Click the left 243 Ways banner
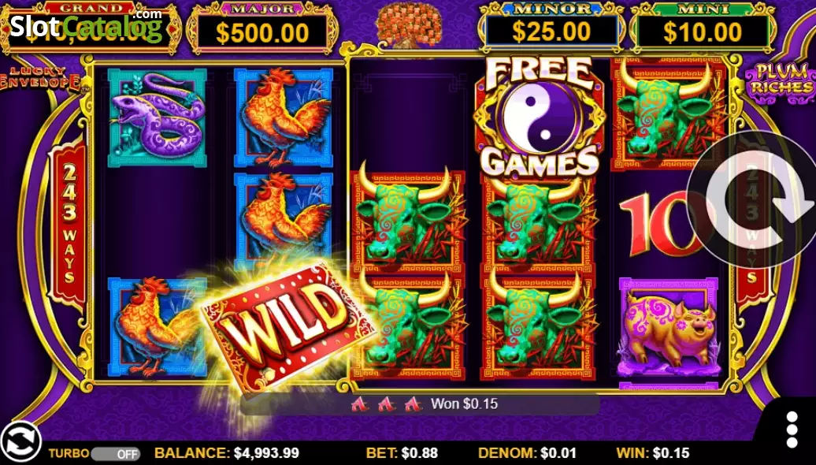 pos(69,225)
